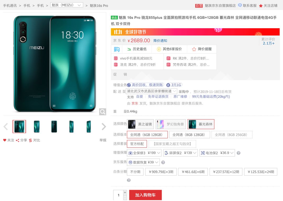The image size is (283, 201).
Task: Show next thumbnails with right arrow
Action: 104,127
